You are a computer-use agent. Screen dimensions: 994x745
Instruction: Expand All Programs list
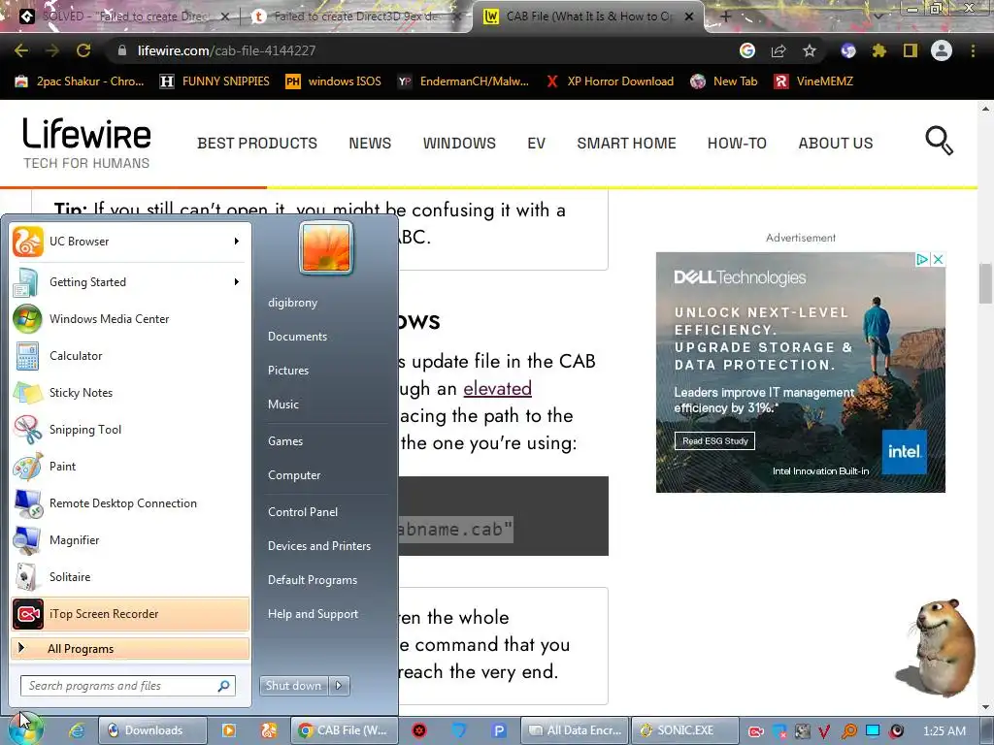pyautogui.click(x=130, y=648)
